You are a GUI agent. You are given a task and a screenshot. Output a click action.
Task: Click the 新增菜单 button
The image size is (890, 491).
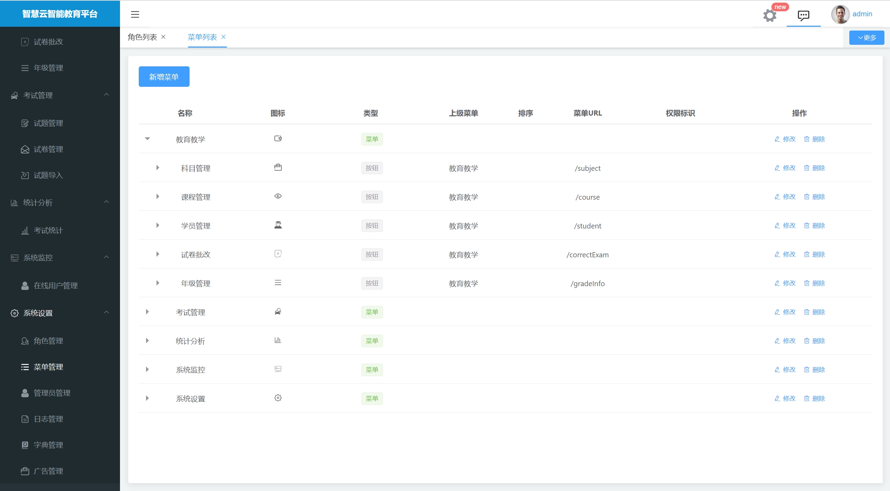click(164, 77)
